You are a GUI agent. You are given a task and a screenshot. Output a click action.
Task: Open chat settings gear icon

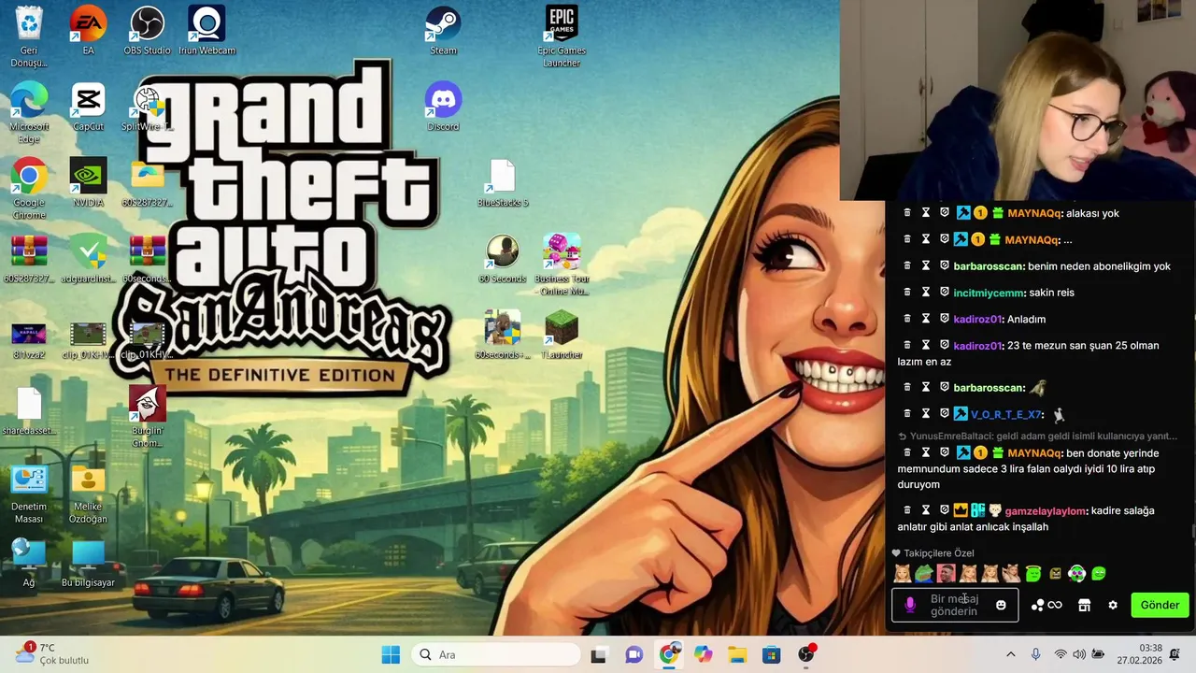pyautogui.click(x=1113, y=605)
